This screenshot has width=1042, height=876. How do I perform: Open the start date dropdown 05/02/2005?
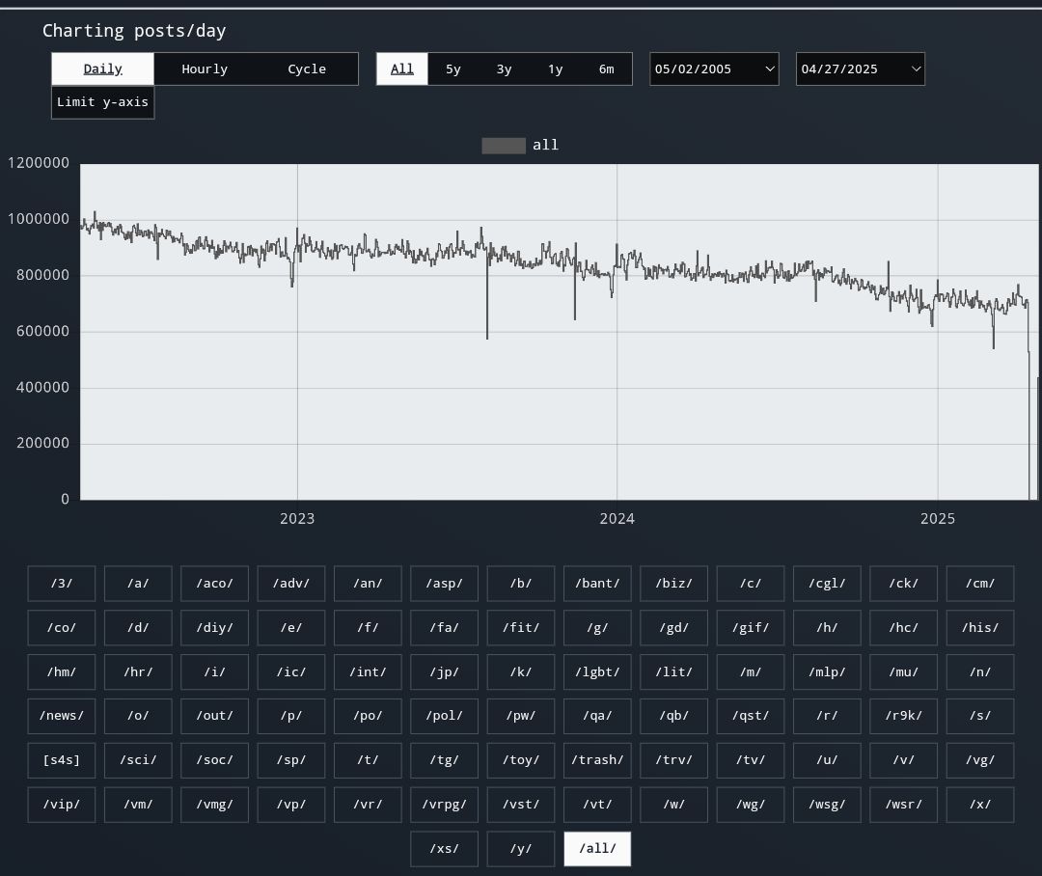tap(714, 69)
